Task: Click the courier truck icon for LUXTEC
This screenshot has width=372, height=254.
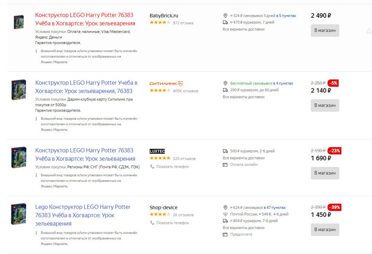Action: 225,151
